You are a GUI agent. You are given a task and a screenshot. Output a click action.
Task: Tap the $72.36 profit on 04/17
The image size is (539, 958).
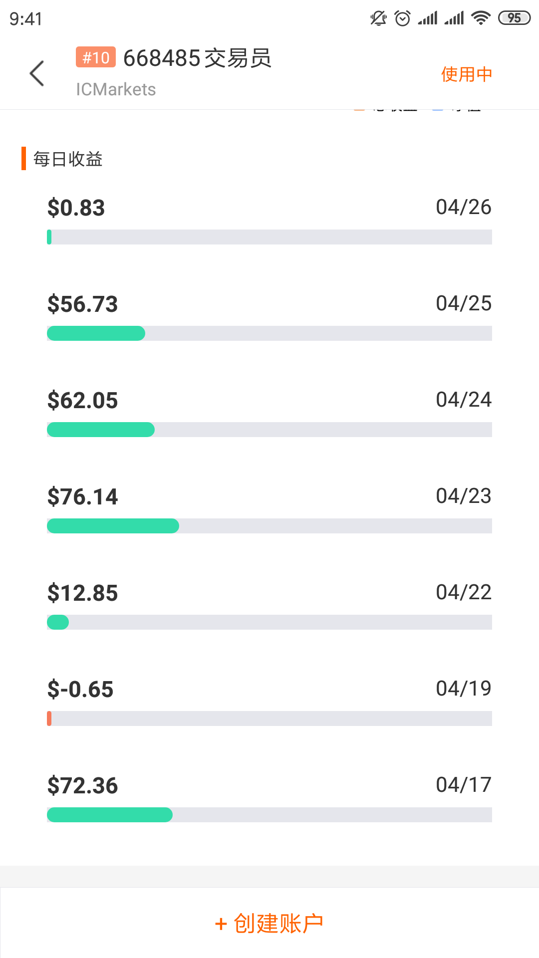[82, 785]
